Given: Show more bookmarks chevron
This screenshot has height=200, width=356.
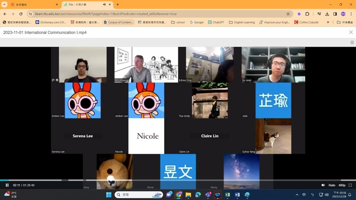Looking at the screenshot, I should click(x=328, y=22).
